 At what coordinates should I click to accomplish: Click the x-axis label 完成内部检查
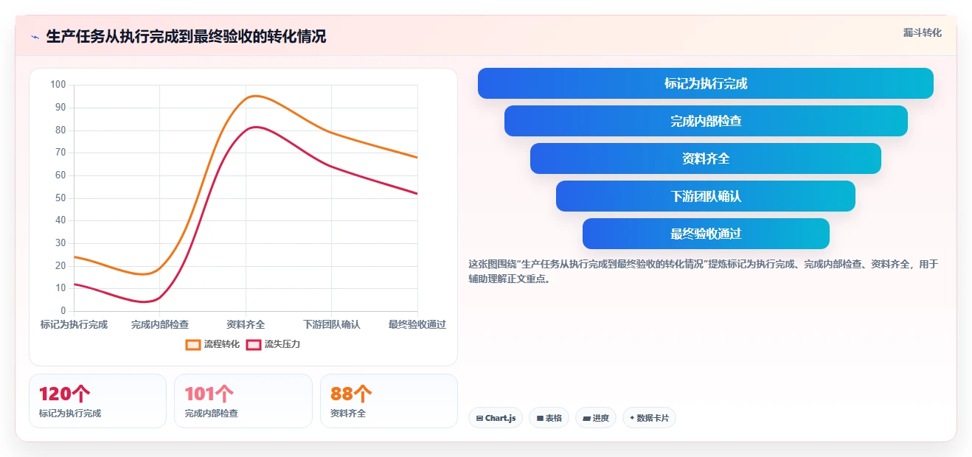160,324
